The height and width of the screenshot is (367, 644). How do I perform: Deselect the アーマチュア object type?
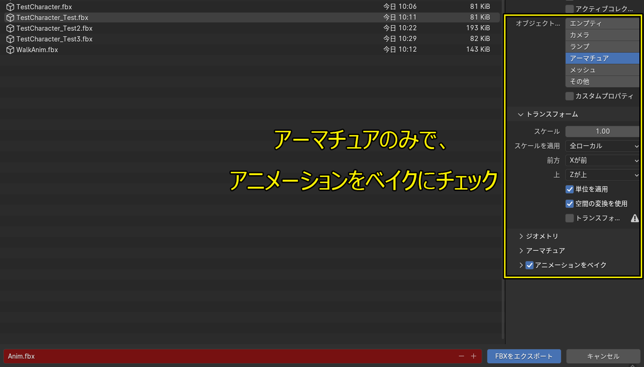coord(602,58)
